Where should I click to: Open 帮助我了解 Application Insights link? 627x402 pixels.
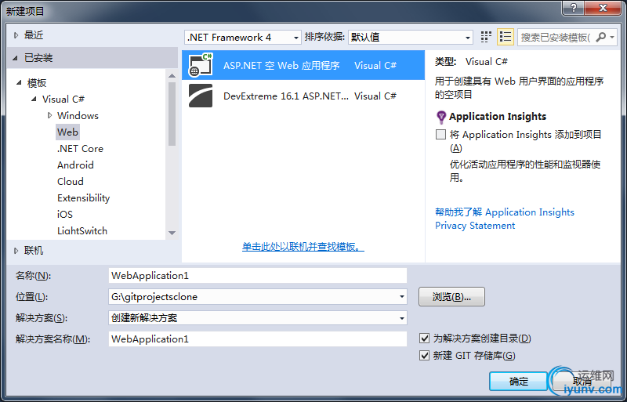tap(505, 212)
